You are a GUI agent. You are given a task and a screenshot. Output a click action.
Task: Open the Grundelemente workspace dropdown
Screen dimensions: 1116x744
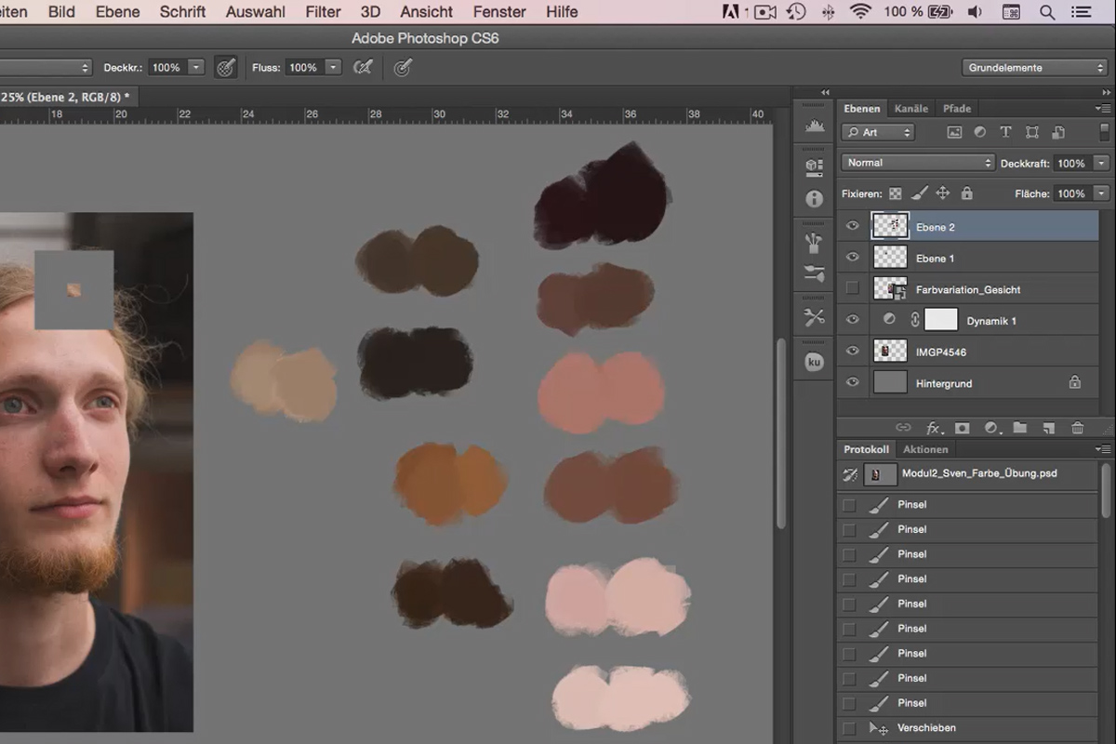1034,68
